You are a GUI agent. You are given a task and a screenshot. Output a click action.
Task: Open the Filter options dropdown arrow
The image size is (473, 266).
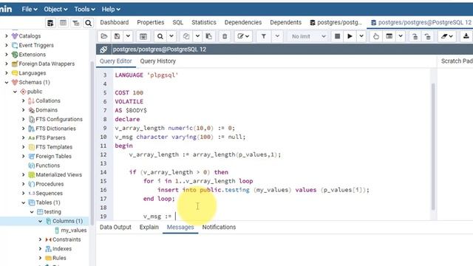pyautogui.click(x=277, y=36)
